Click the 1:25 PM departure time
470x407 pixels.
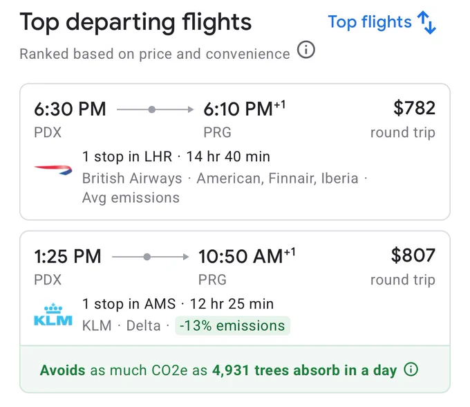pos(68,256)
